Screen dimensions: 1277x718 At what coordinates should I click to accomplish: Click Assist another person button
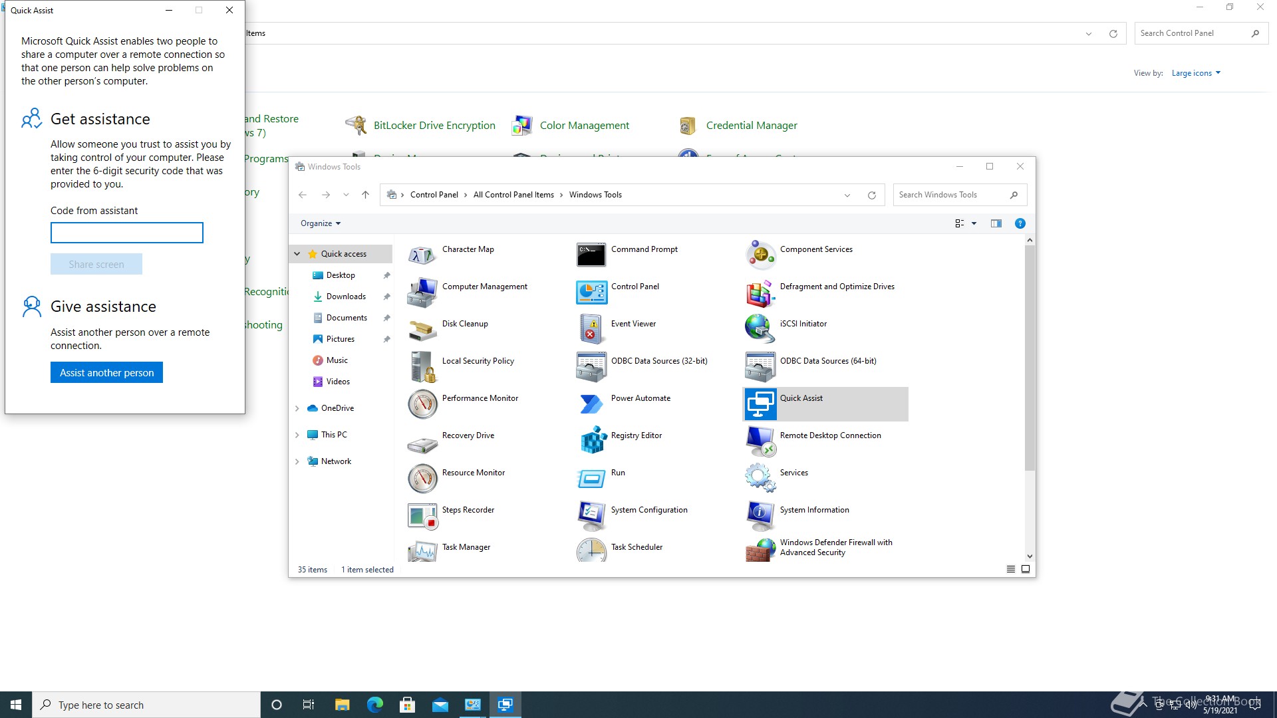coord(106,372)
